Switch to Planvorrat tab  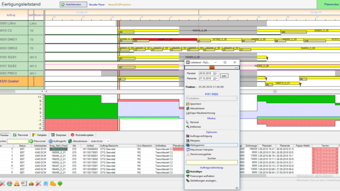point(20,135)
